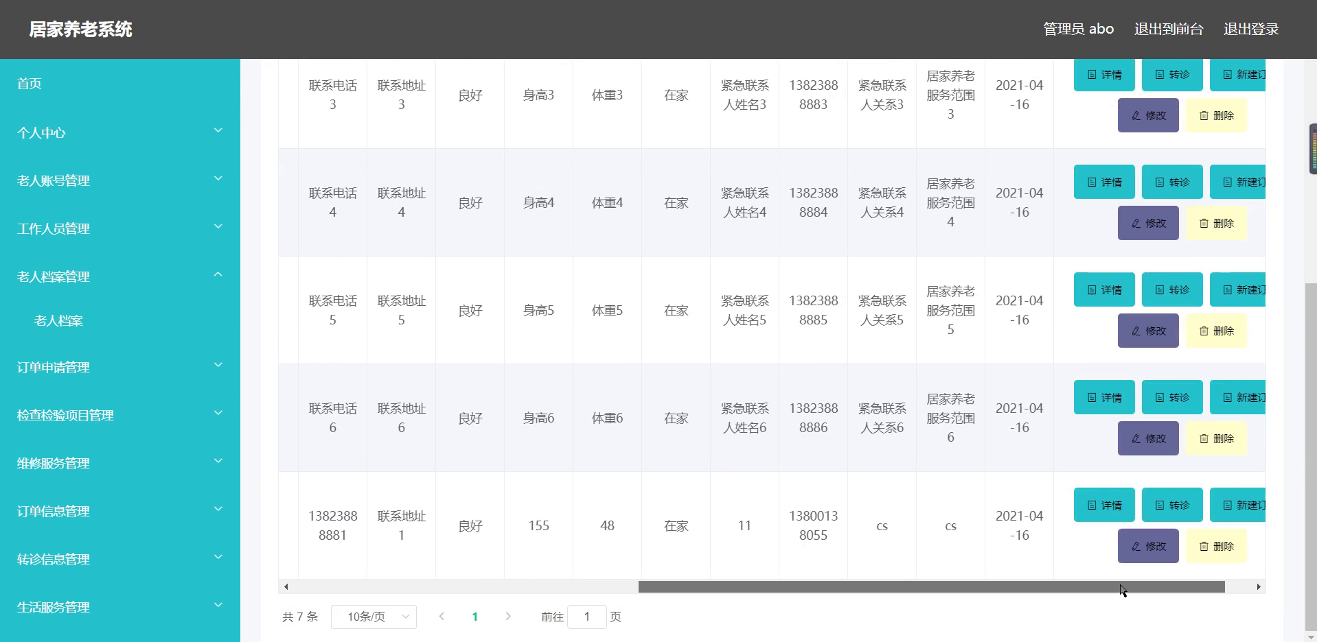Select cell 联系地址5
1317x642 pixels.
401,310
